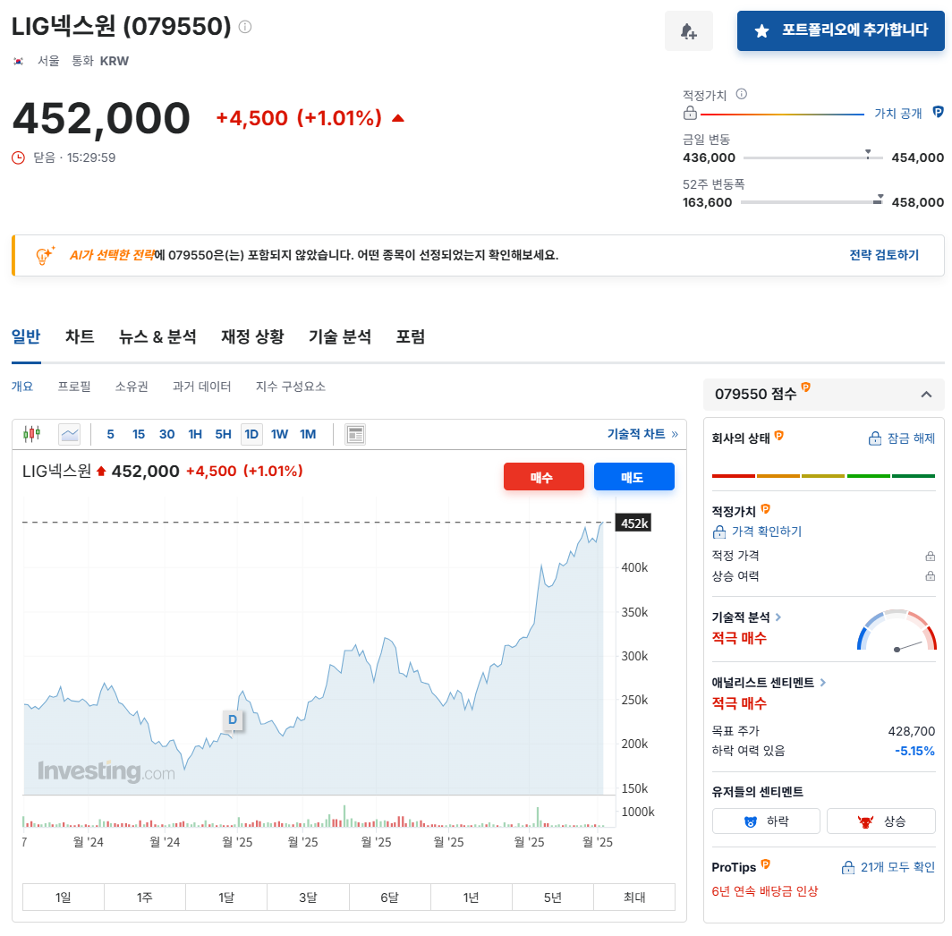Select the 프로필 sub-tab

click(x=74, y=387)
